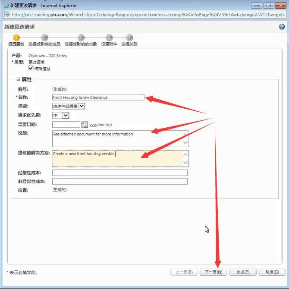Viewport: 289px width, 289px height.
Task: Open the date picker calendar icon
Action: [x=85, y=124]
